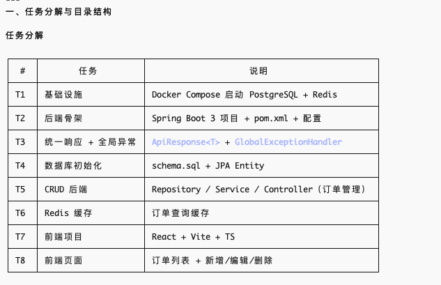441x285 pixels.
Task: Select the 订单查询缓存 description cell
Action: tap(261, 213)
